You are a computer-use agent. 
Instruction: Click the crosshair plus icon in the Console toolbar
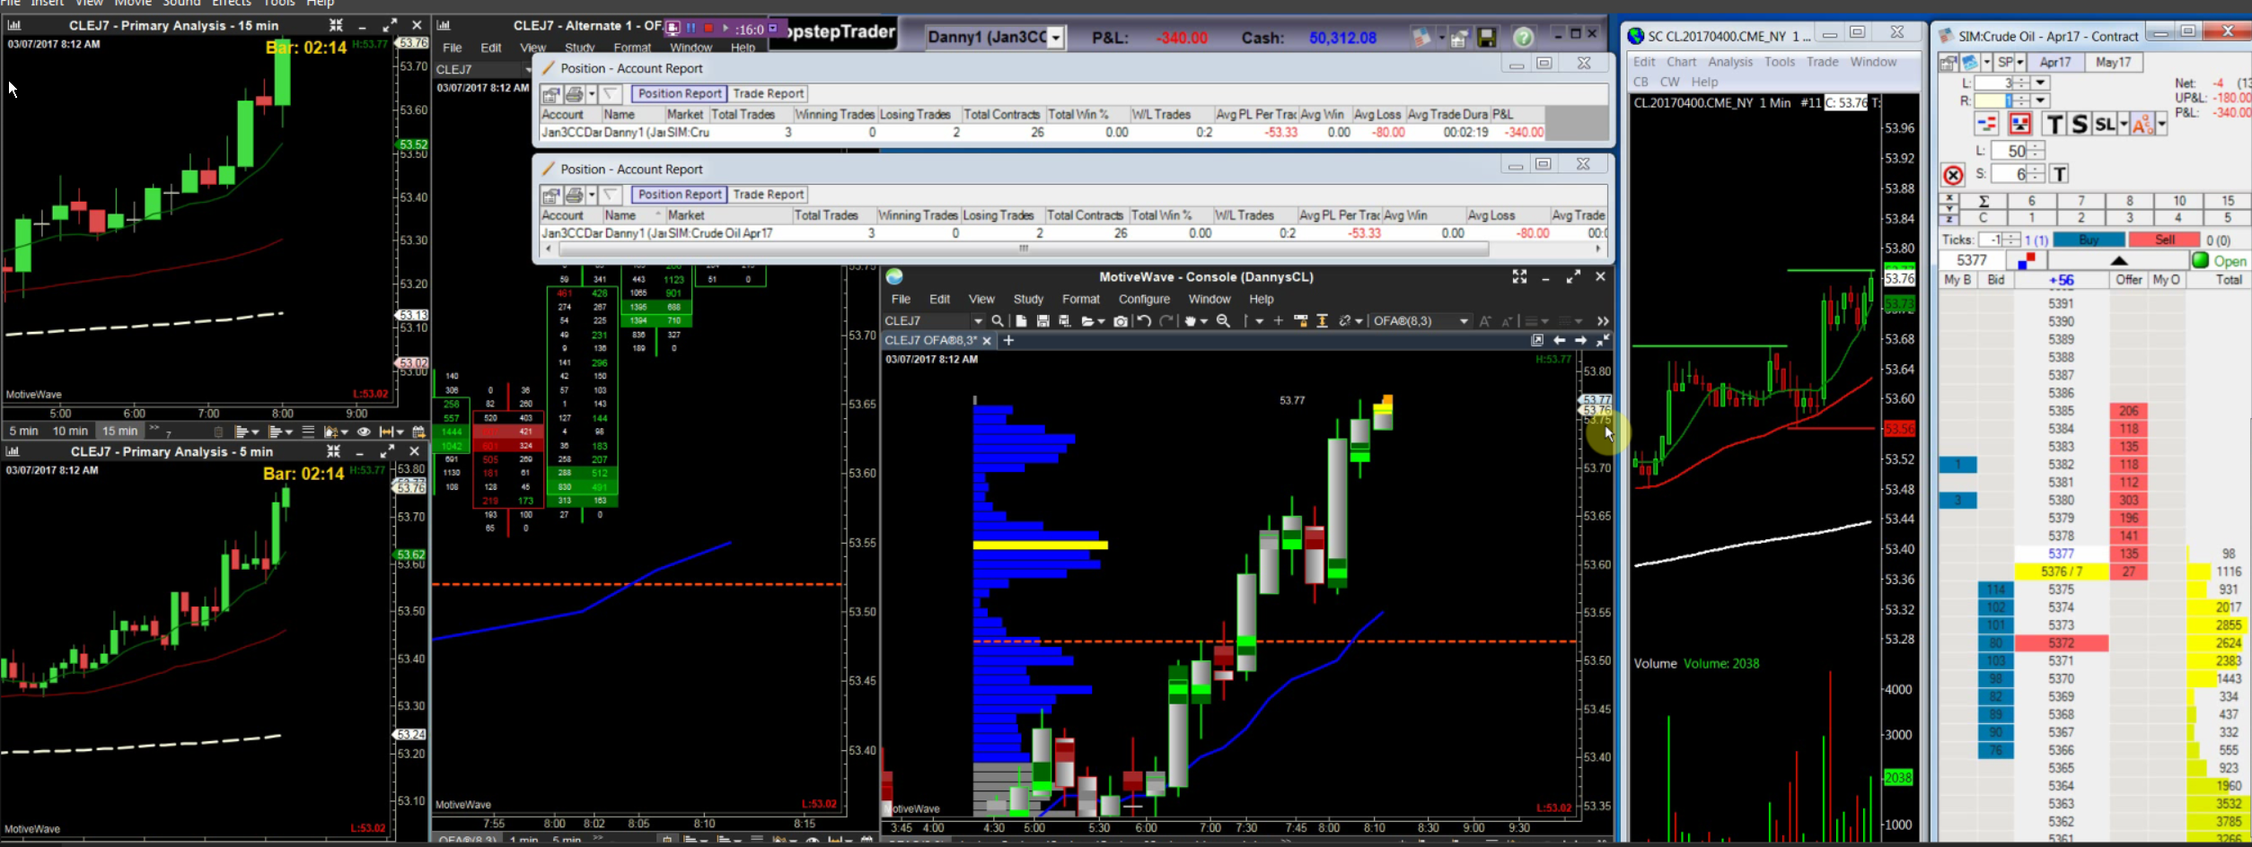1279,321
